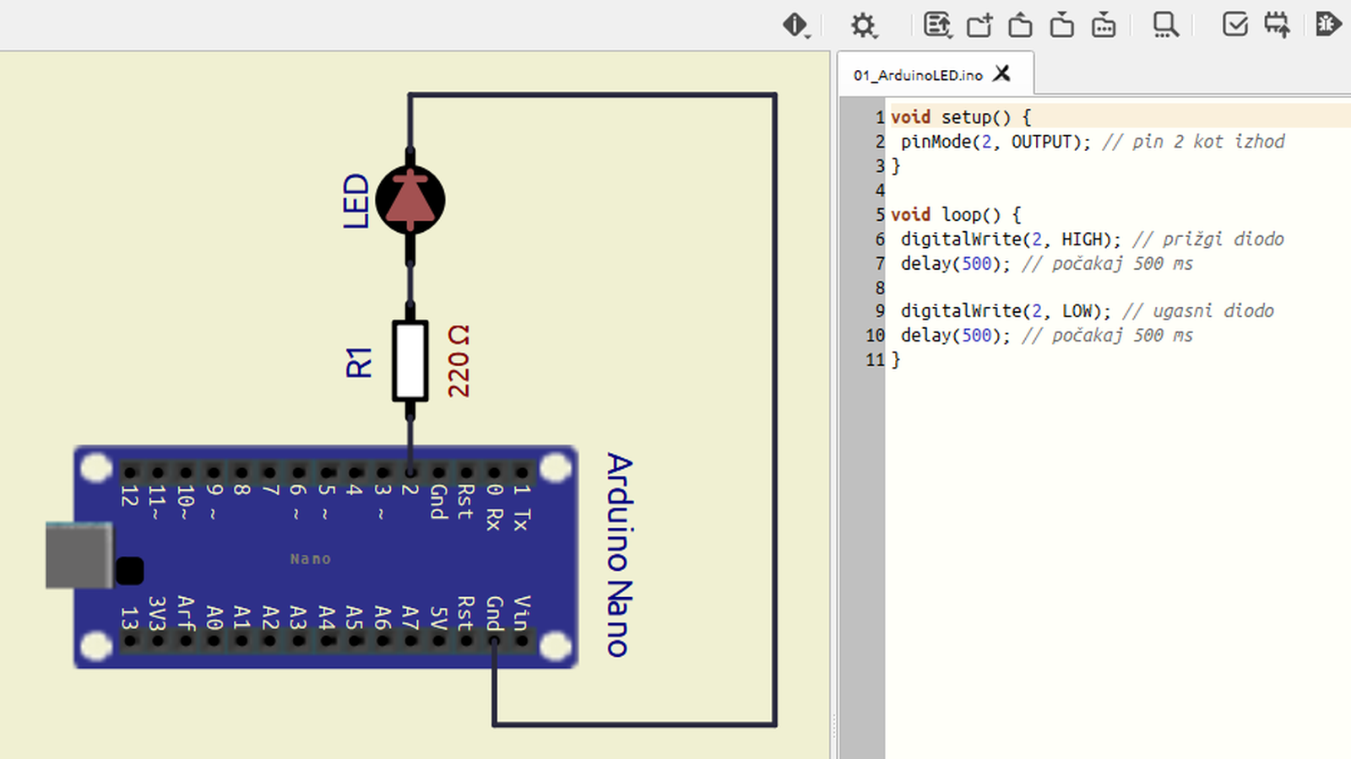Select the 01_ArduinoLED.ino tab

point(918,75)
